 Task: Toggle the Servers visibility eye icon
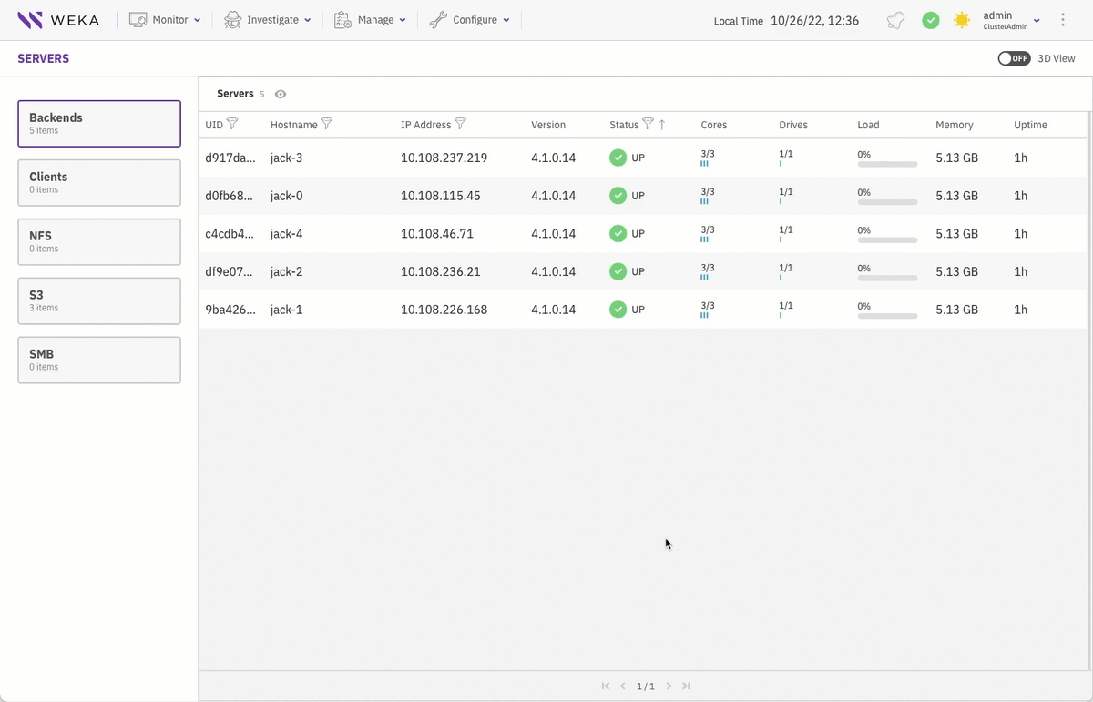(x=280, y=94)
